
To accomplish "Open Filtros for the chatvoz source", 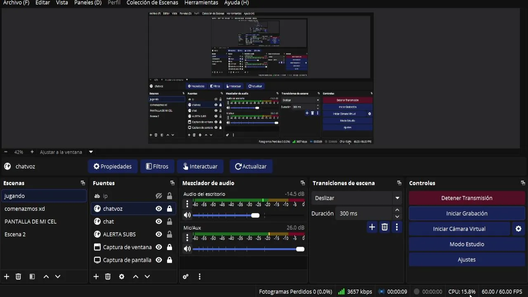I will pyautogui.click(x=157, y=167).
